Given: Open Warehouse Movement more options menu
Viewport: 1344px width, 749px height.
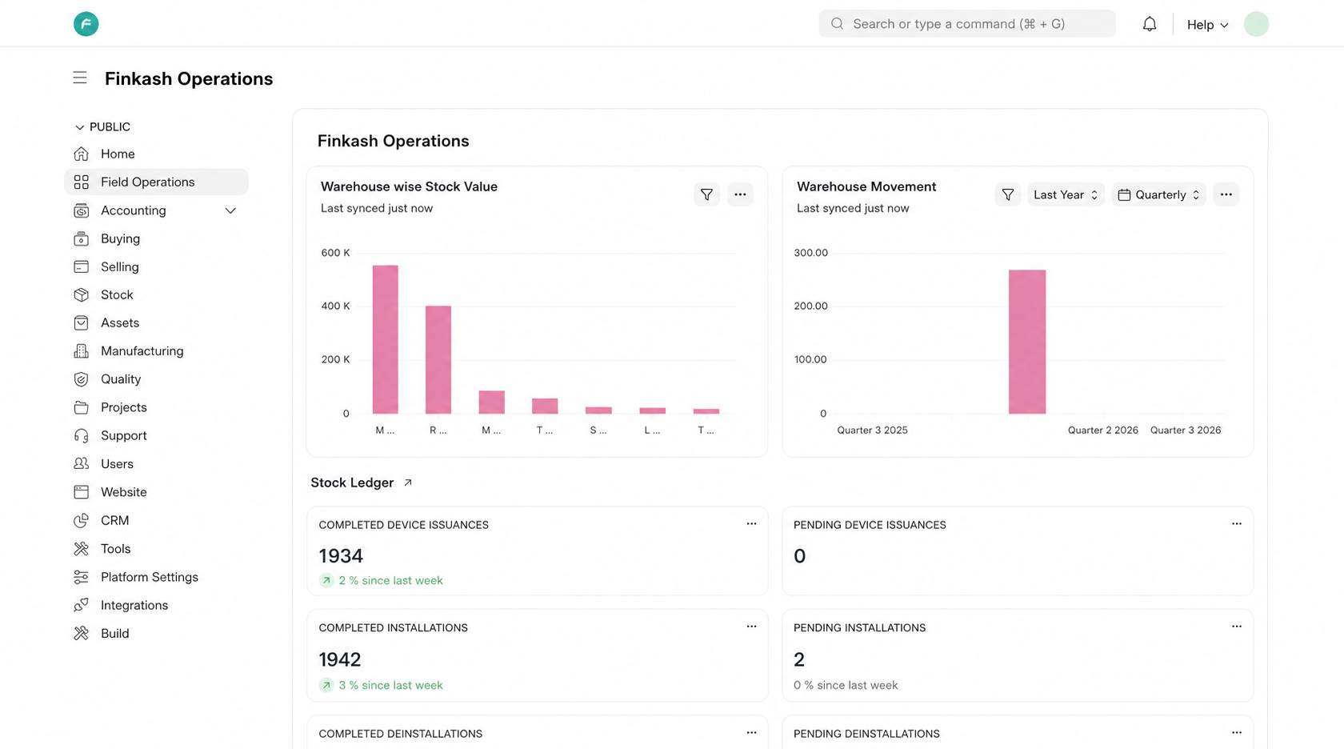Looking at the screenshot, I should tap(1226, 194).
